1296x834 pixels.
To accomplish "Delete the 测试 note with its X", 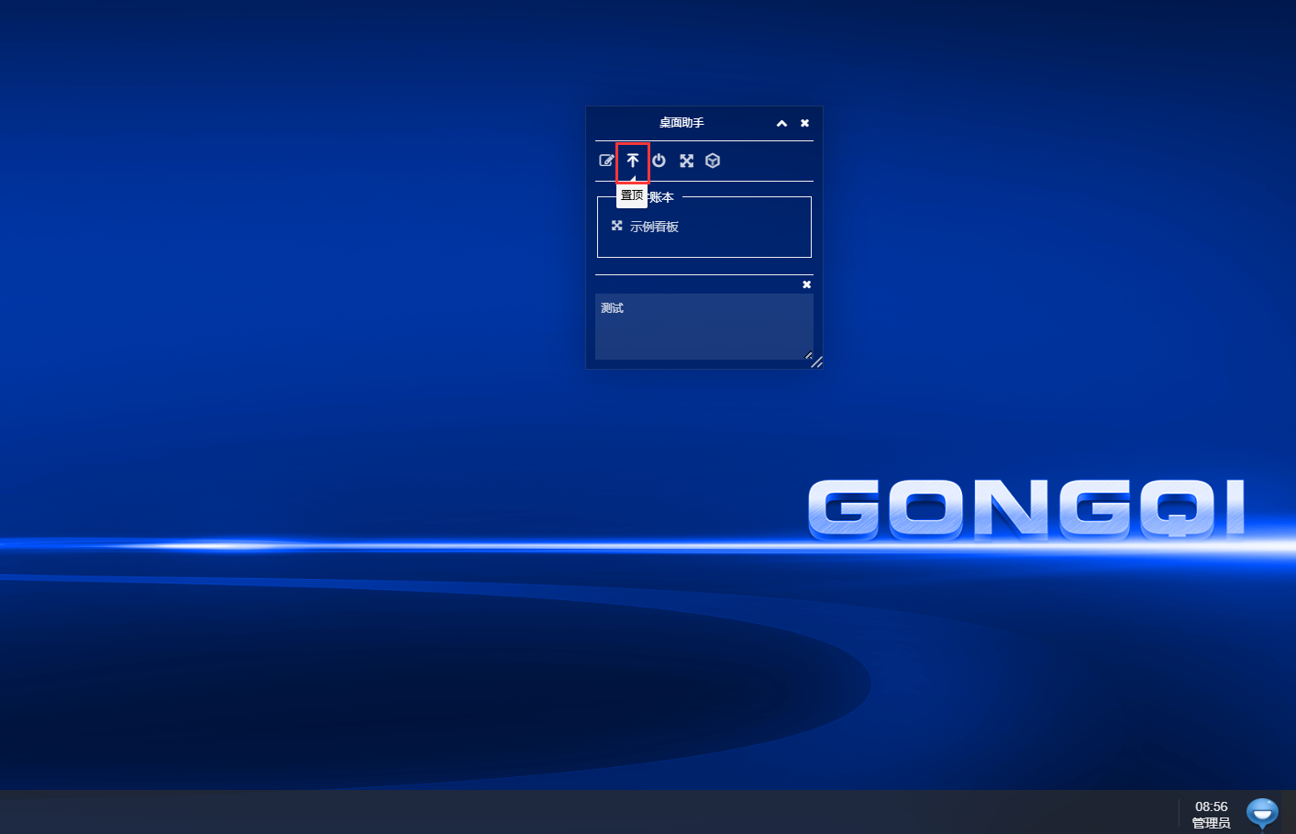I will 807,284.
